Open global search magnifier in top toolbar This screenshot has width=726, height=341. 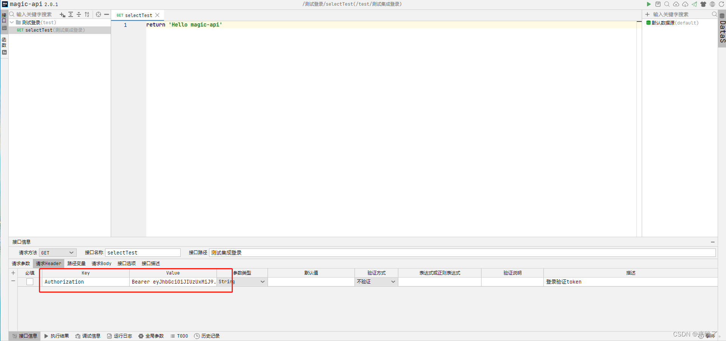point(667,4)
